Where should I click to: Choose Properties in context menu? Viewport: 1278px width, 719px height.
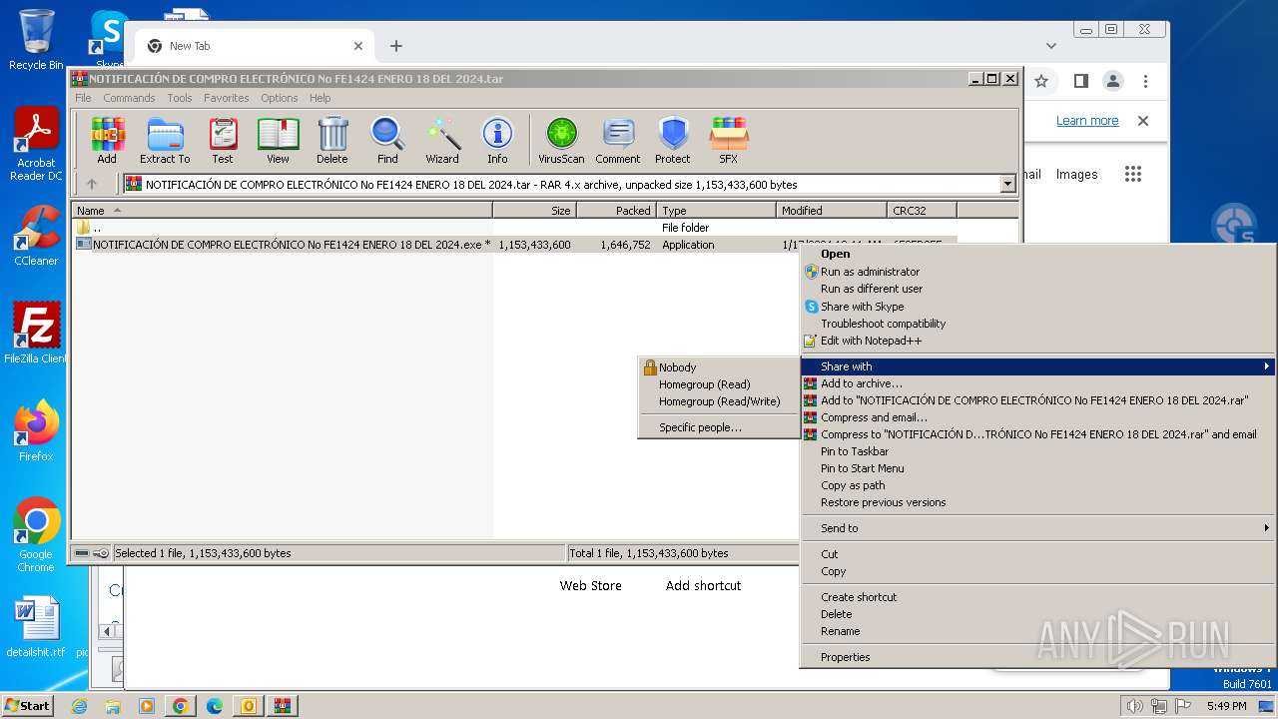click(x=1038, y=657)
